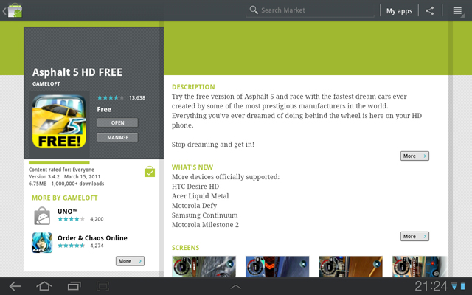Tap the system Home button
472x295 pixels.
[44, 286]
